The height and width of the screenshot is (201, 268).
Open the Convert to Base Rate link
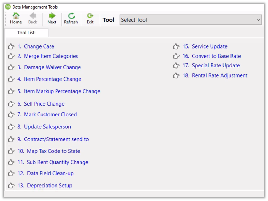(x=216, y=56)
